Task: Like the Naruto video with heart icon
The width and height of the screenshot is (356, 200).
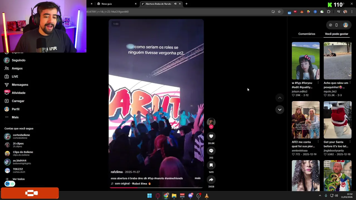Action: pos(211,136)
